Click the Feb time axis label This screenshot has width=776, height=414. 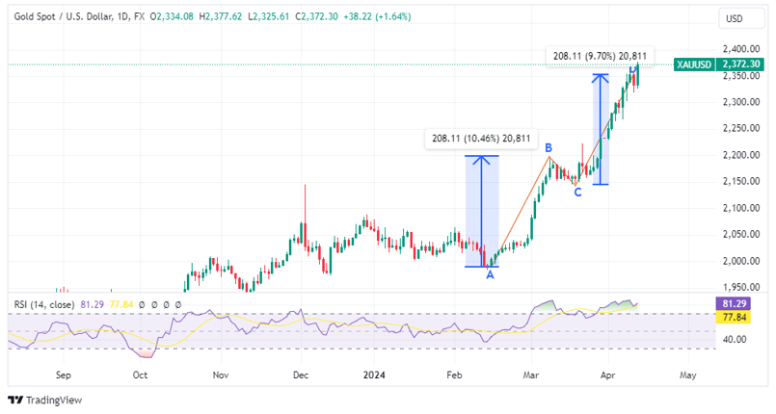[x=454, y=375]
